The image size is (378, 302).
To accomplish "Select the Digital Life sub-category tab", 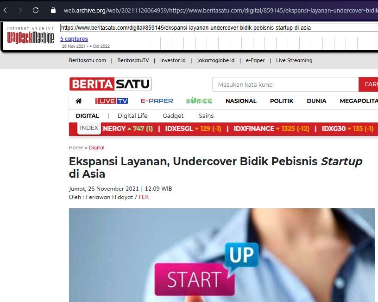I will coord(132,116).
